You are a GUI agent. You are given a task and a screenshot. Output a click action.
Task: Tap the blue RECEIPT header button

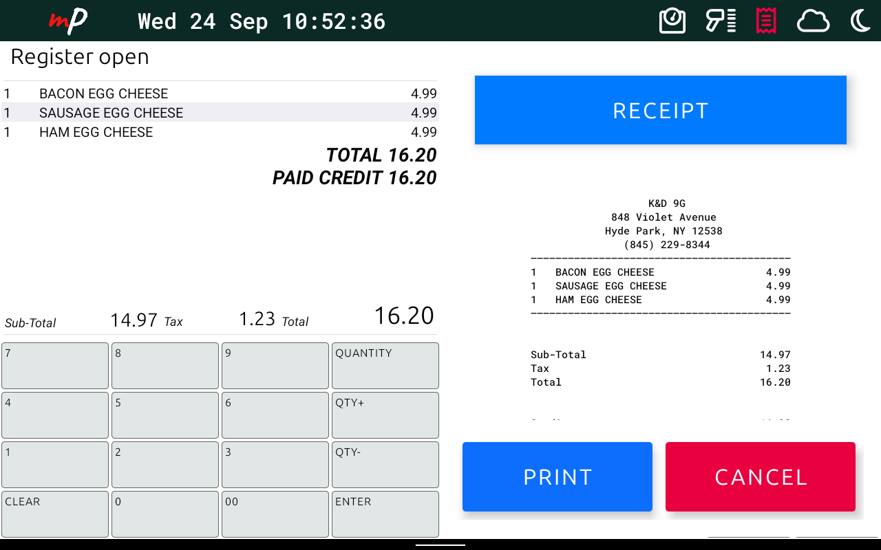tap(660, 110)
